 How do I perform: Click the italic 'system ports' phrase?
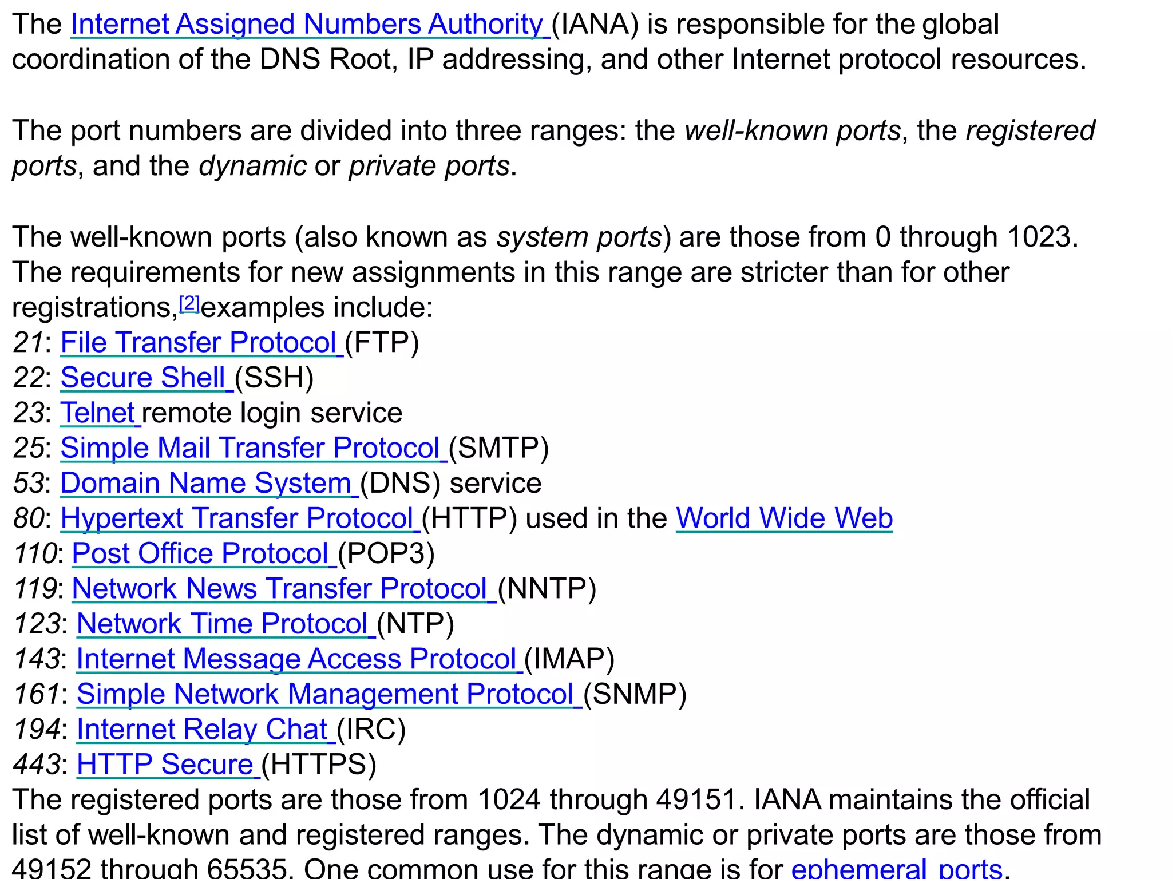coord(579,237)
